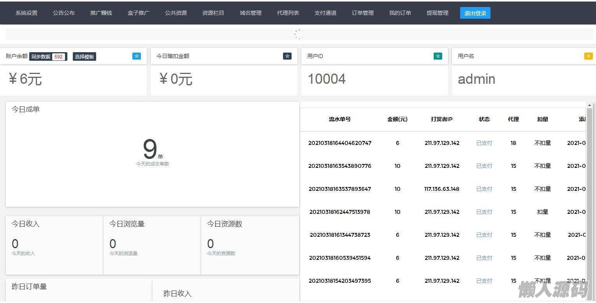
Task: Click the scroll-up arrow of orders table scrollbar
Action: 589,105
